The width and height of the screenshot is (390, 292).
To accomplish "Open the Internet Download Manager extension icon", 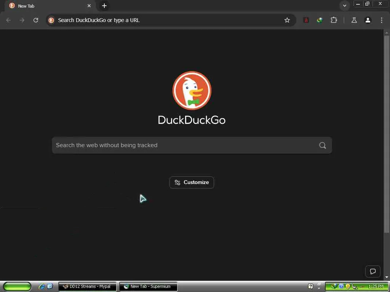I will [x=320, y=20].
